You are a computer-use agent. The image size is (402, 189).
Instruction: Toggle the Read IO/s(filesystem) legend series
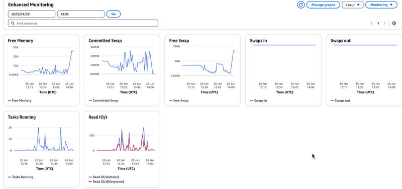(107, 181)
